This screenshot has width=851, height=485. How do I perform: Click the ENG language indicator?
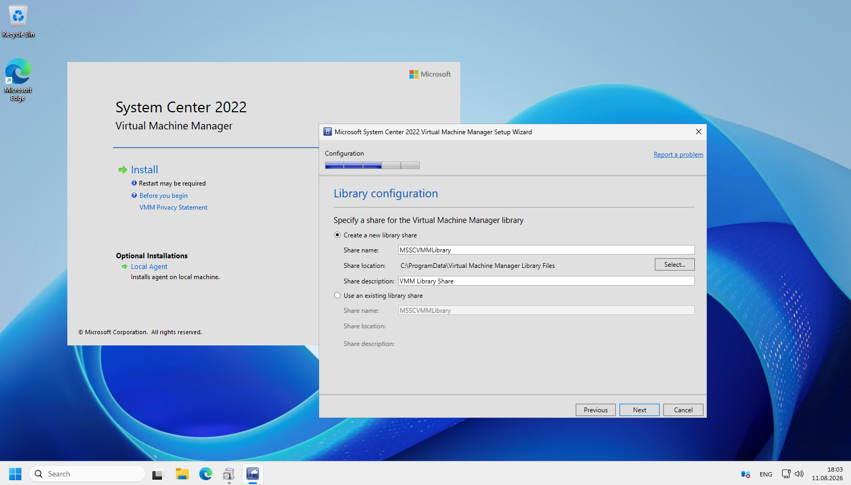[765, 474]
